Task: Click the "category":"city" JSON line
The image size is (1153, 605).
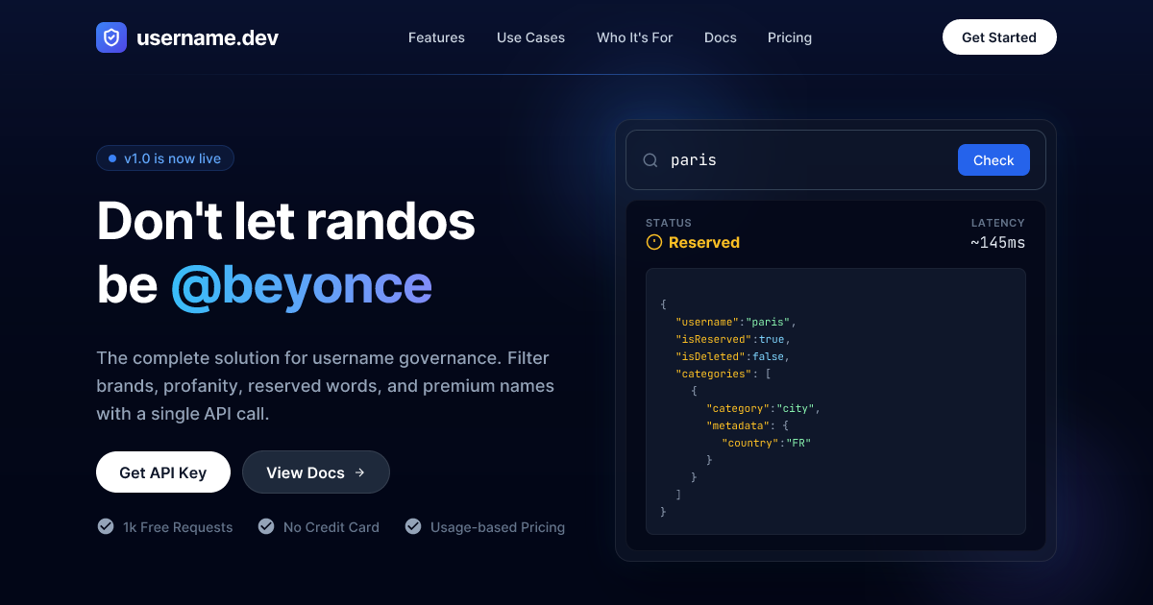Action: pos(763,408)
